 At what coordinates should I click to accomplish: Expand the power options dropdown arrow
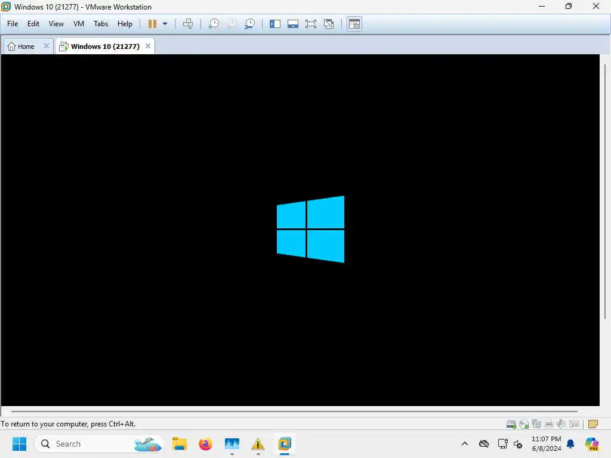[165, 24]
